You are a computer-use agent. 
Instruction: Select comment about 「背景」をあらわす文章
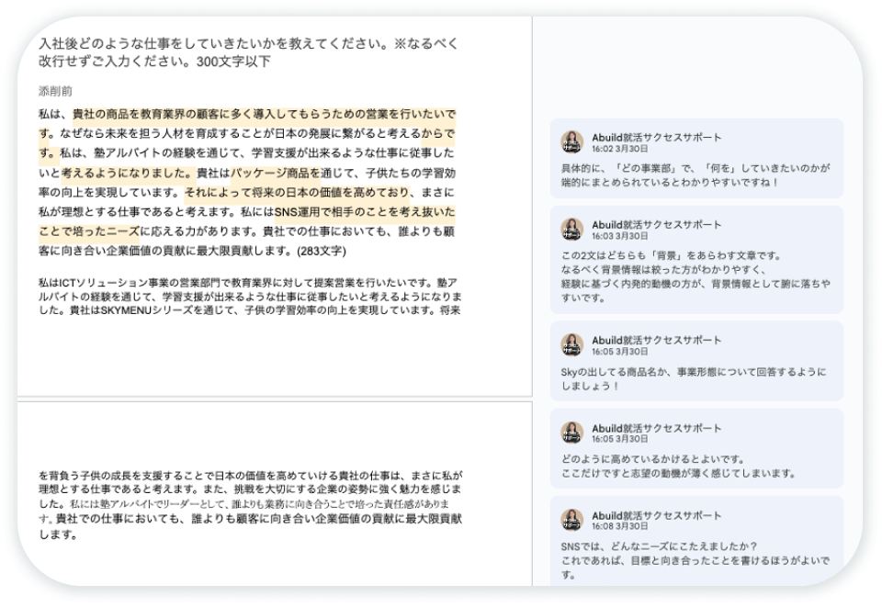click(x=696, y=260)
